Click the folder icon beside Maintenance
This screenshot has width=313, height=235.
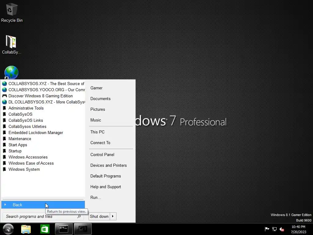4,139
